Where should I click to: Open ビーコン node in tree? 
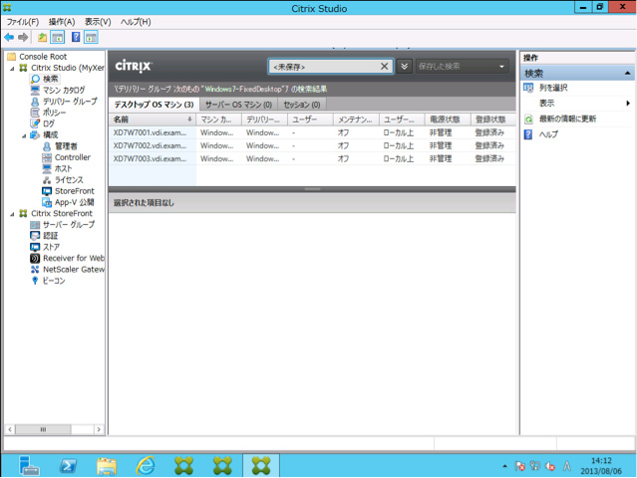[x=54, y=281]
